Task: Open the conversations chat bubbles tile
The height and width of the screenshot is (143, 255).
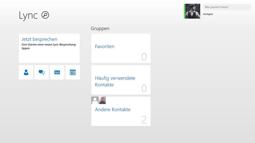Action: [x=42, y=72]
